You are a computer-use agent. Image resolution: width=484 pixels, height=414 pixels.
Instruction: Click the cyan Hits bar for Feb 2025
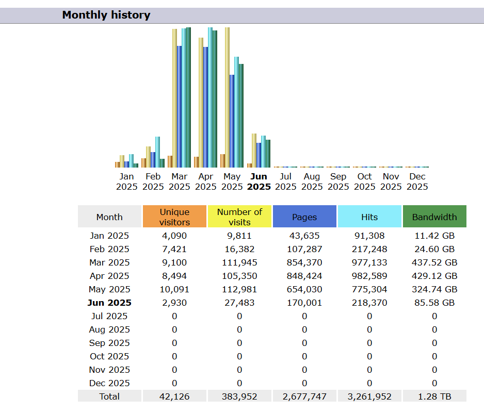coord(157,152)
